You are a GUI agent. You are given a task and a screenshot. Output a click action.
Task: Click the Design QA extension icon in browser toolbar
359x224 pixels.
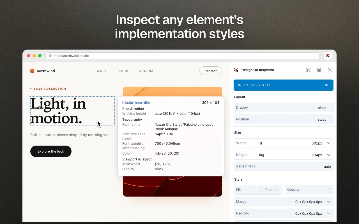[328, 56]
